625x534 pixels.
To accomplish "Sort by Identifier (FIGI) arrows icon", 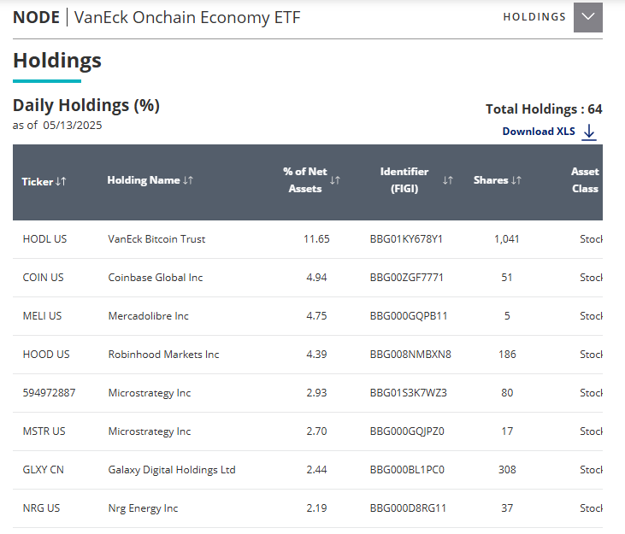I will (448, 180).
